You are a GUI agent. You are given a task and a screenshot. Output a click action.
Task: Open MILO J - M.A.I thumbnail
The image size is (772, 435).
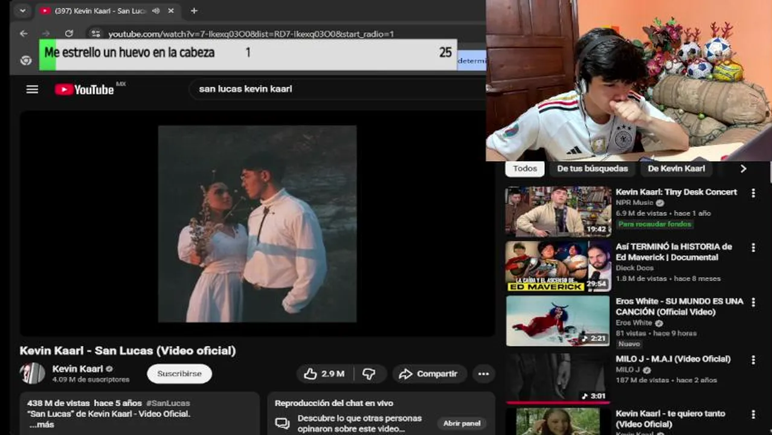pyautogui.click(x=558, y=378)
